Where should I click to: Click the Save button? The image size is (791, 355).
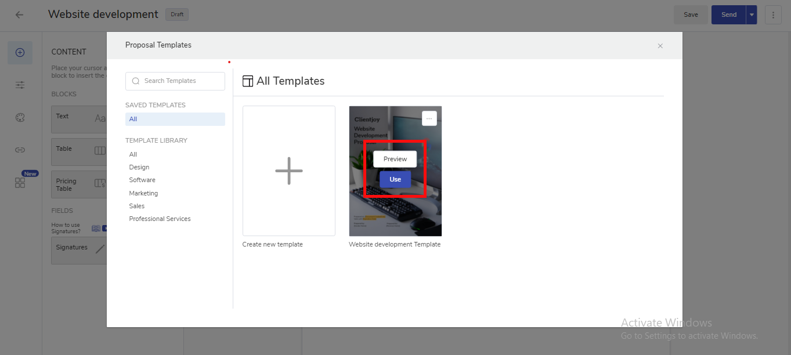click(691, 15)
